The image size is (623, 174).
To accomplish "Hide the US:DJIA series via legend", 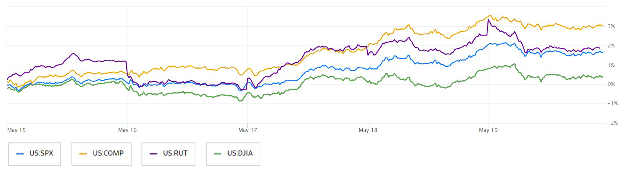I will pyautogui.click(x=233, y=154).
